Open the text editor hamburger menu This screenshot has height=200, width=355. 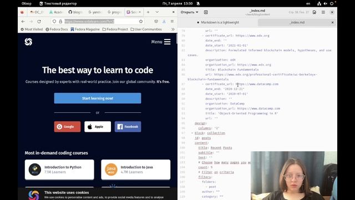323,12
